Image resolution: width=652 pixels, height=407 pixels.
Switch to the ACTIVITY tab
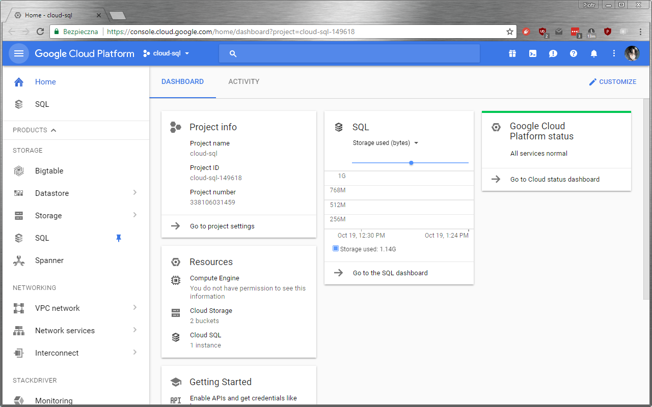pos(243,81)
